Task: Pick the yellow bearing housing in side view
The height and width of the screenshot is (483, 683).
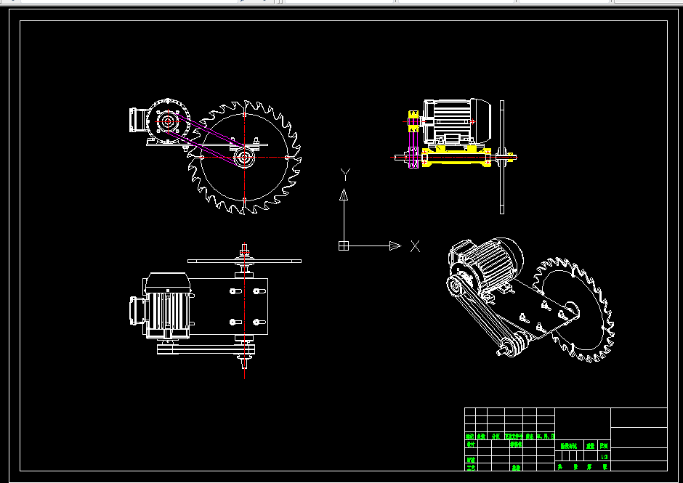Action: [x=456, y=157]
